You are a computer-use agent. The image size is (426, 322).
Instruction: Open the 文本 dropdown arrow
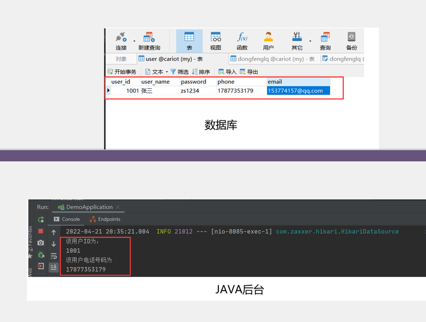point(167,72)
